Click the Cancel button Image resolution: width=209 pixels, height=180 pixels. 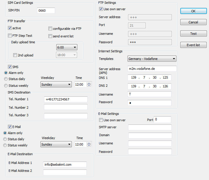coord(193,22)
